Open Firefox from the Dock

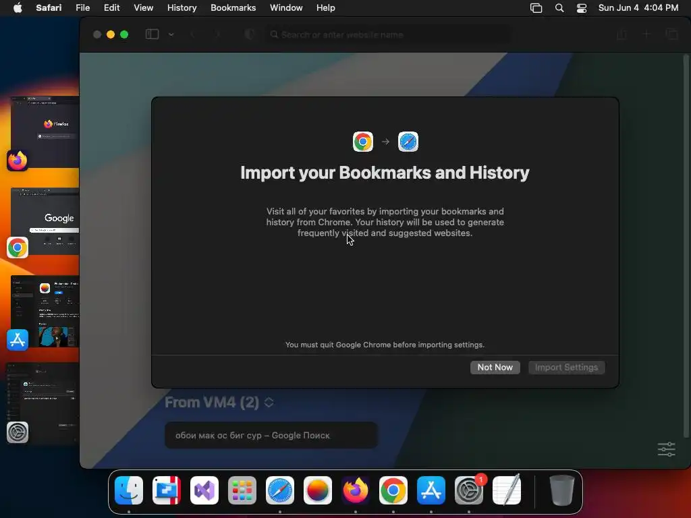point(356,490)
